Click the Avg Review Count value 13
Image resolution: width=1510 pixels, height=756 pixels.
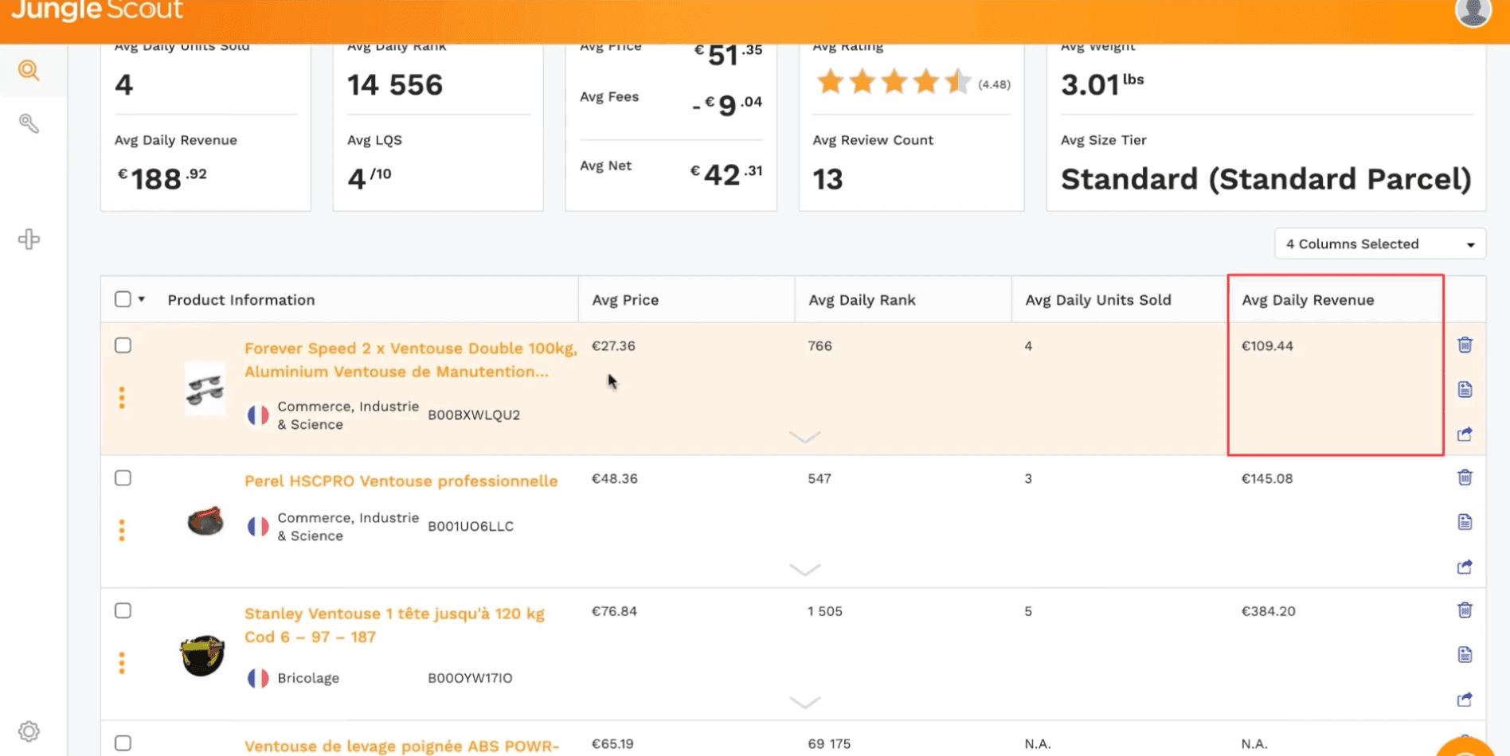pos(827,179)
